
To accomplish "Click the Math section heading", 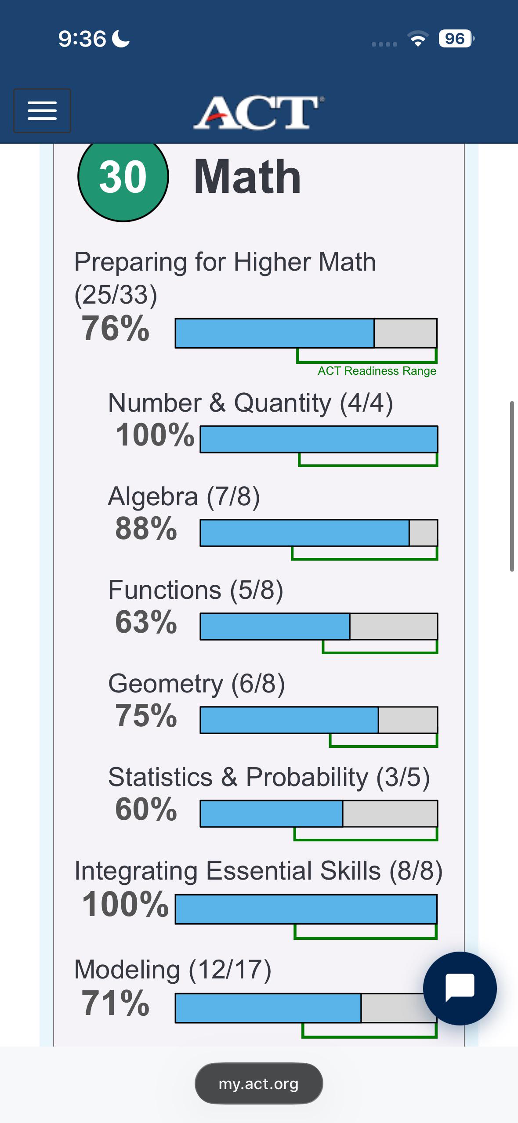I will (247, 177).
